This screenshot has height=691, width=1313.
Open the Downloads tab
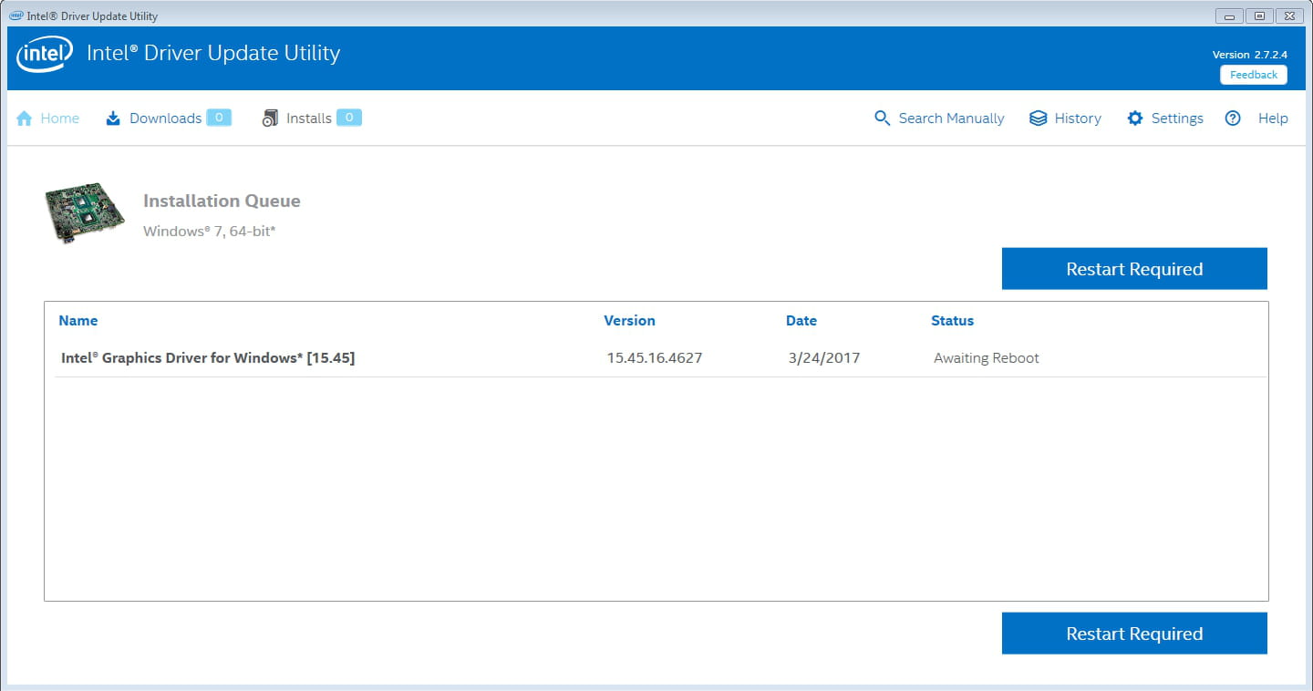[x=169, y=119]
